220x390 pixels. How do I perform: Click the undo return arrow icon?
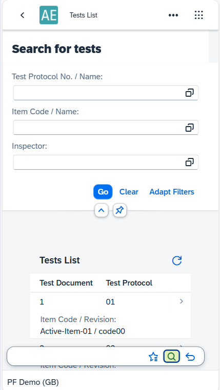coord(190,357)
